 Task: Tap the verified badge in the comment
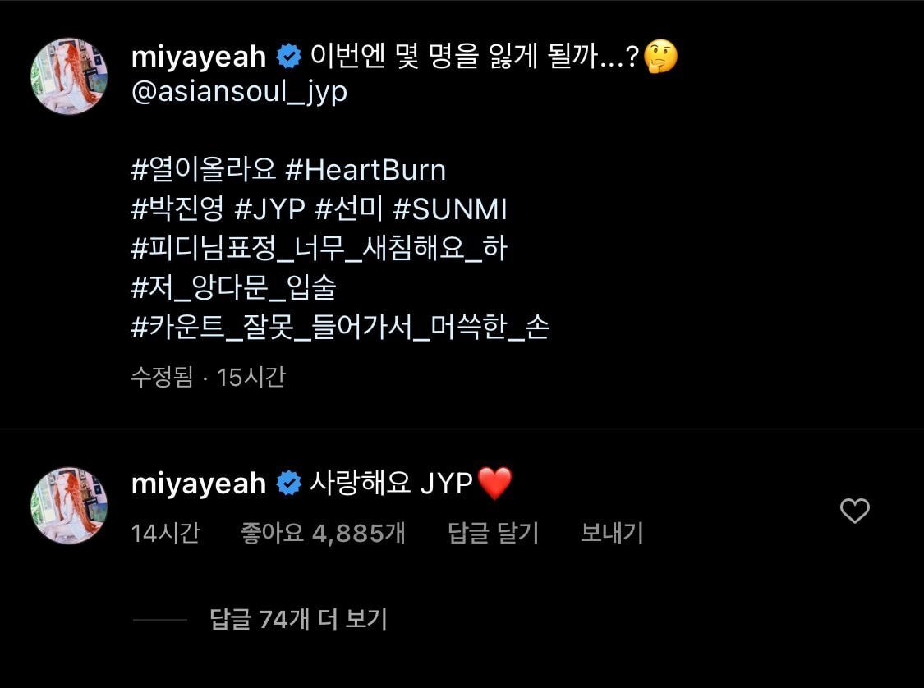[289, 484]
